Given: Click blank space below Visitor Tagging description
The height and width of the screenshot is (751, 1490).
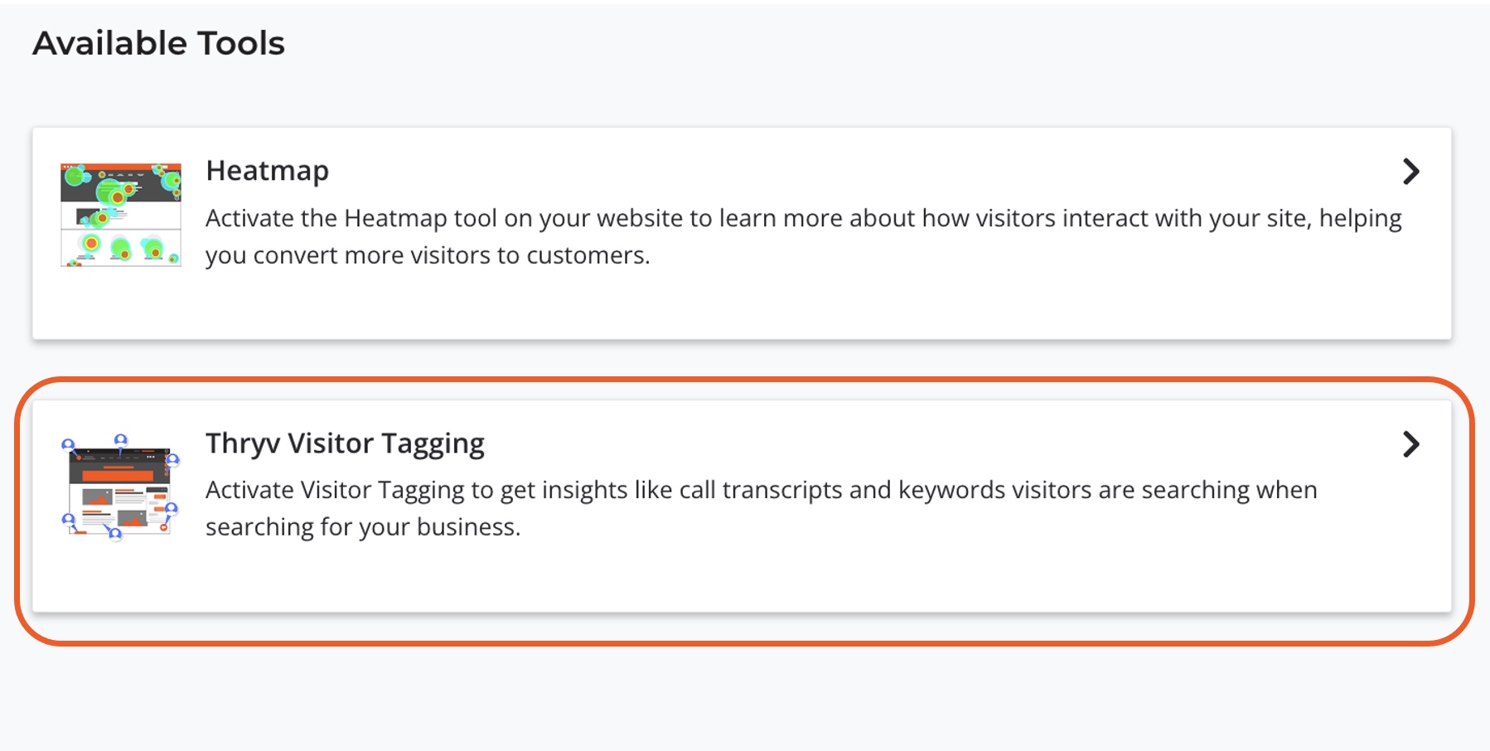Looking at the screenshot, I should point(742,578).
